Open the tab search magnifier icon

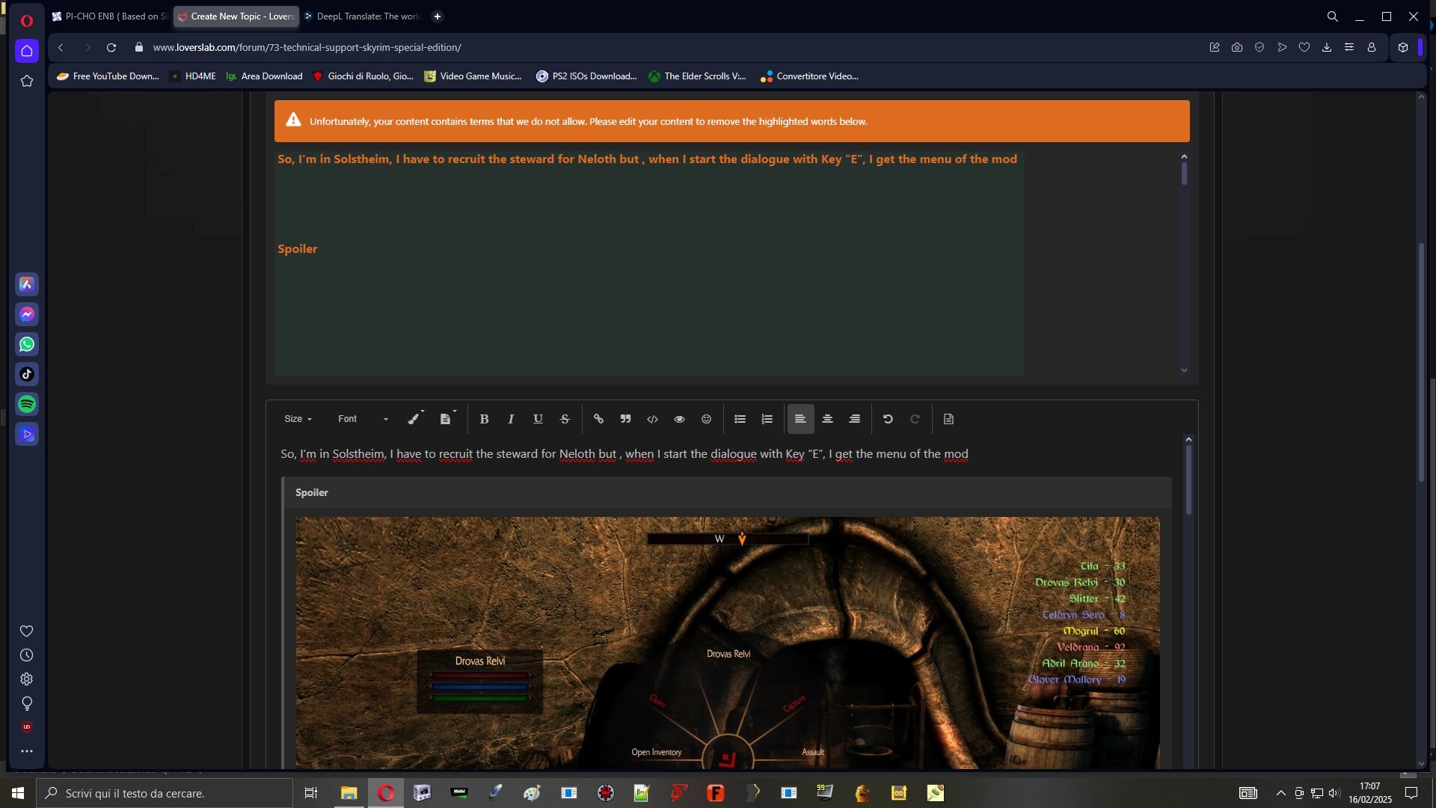click(x=1333, y=16)
